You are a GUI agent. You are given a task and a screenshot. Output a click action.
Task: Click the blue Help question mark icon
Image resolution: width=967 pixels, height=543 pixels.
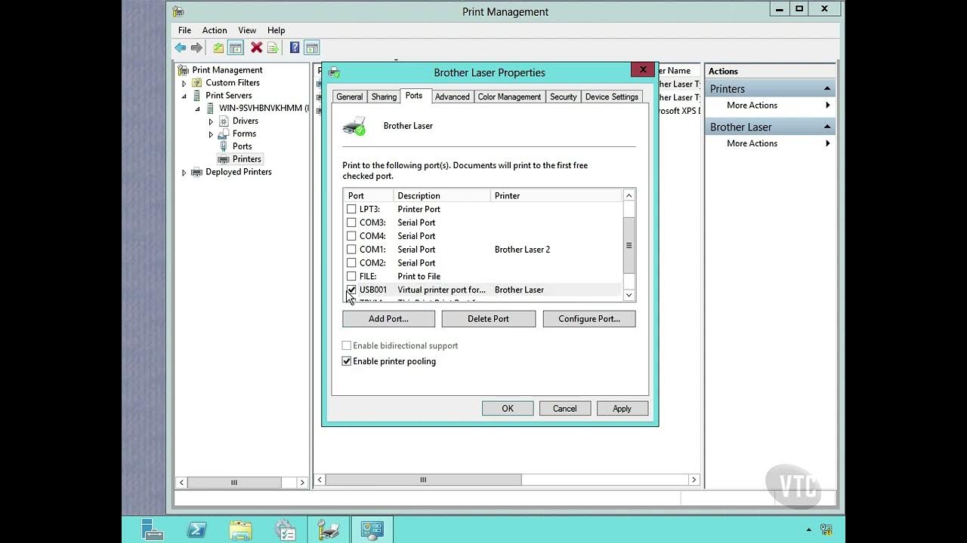(x=295, y=48)
